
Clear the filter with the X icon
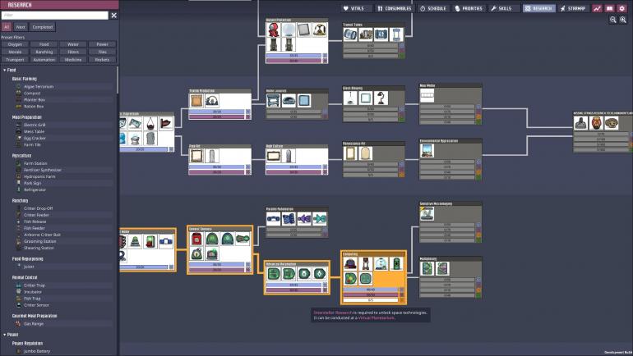[113, 15]
